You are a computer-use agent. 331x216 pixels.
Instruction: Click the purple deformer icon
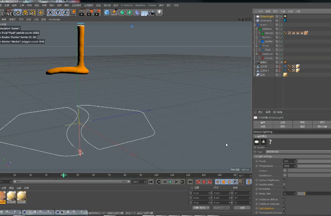pyautogui.click(x=137, y=13)
